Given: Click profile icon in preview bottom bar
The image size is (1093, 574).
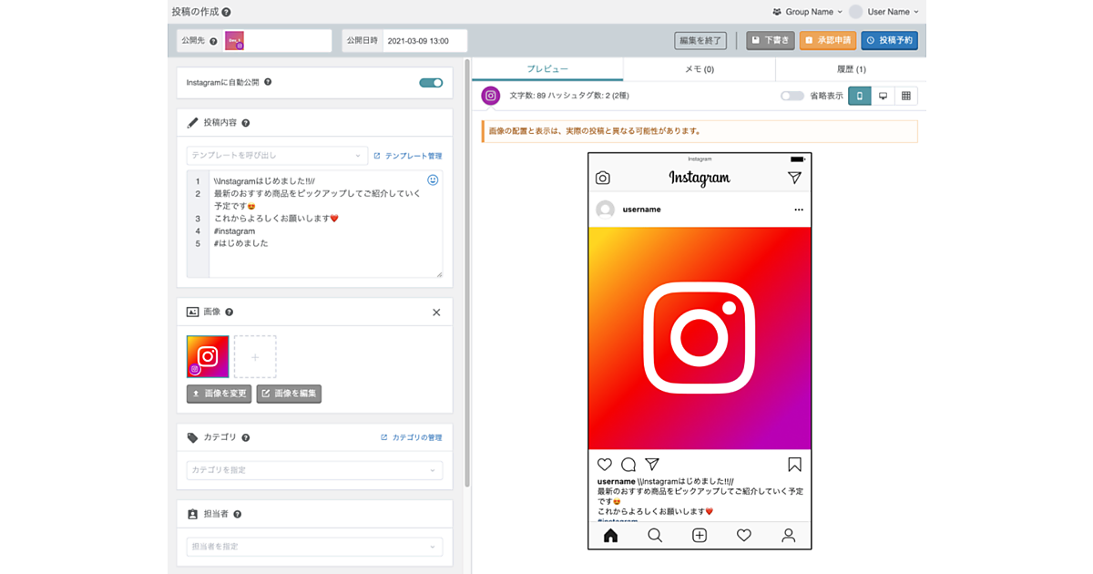Looking at the screenshot, I should click(789, 536).
